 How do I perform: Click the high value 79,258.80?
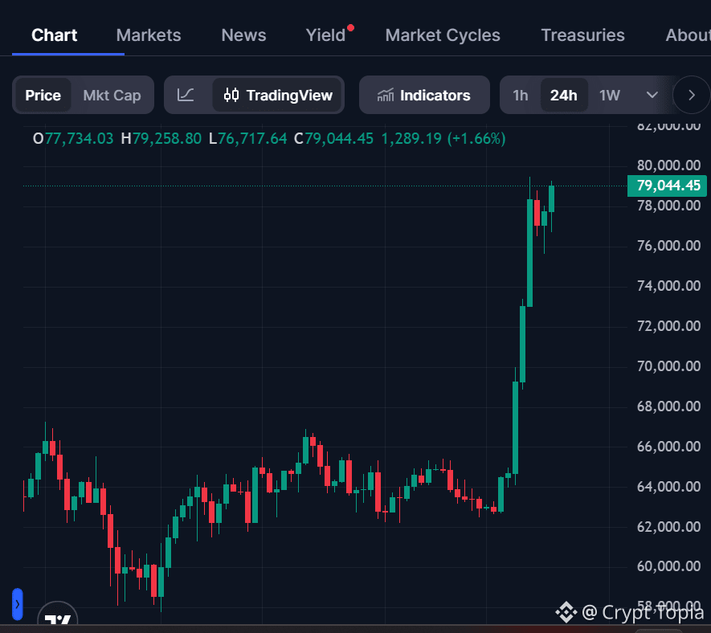167,139
